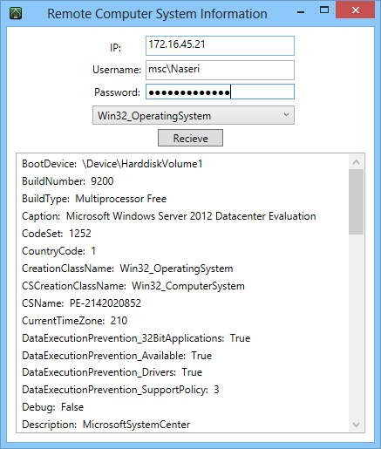
Task: Click the scroll down arrow of results list
Action: tap(357, 425)
